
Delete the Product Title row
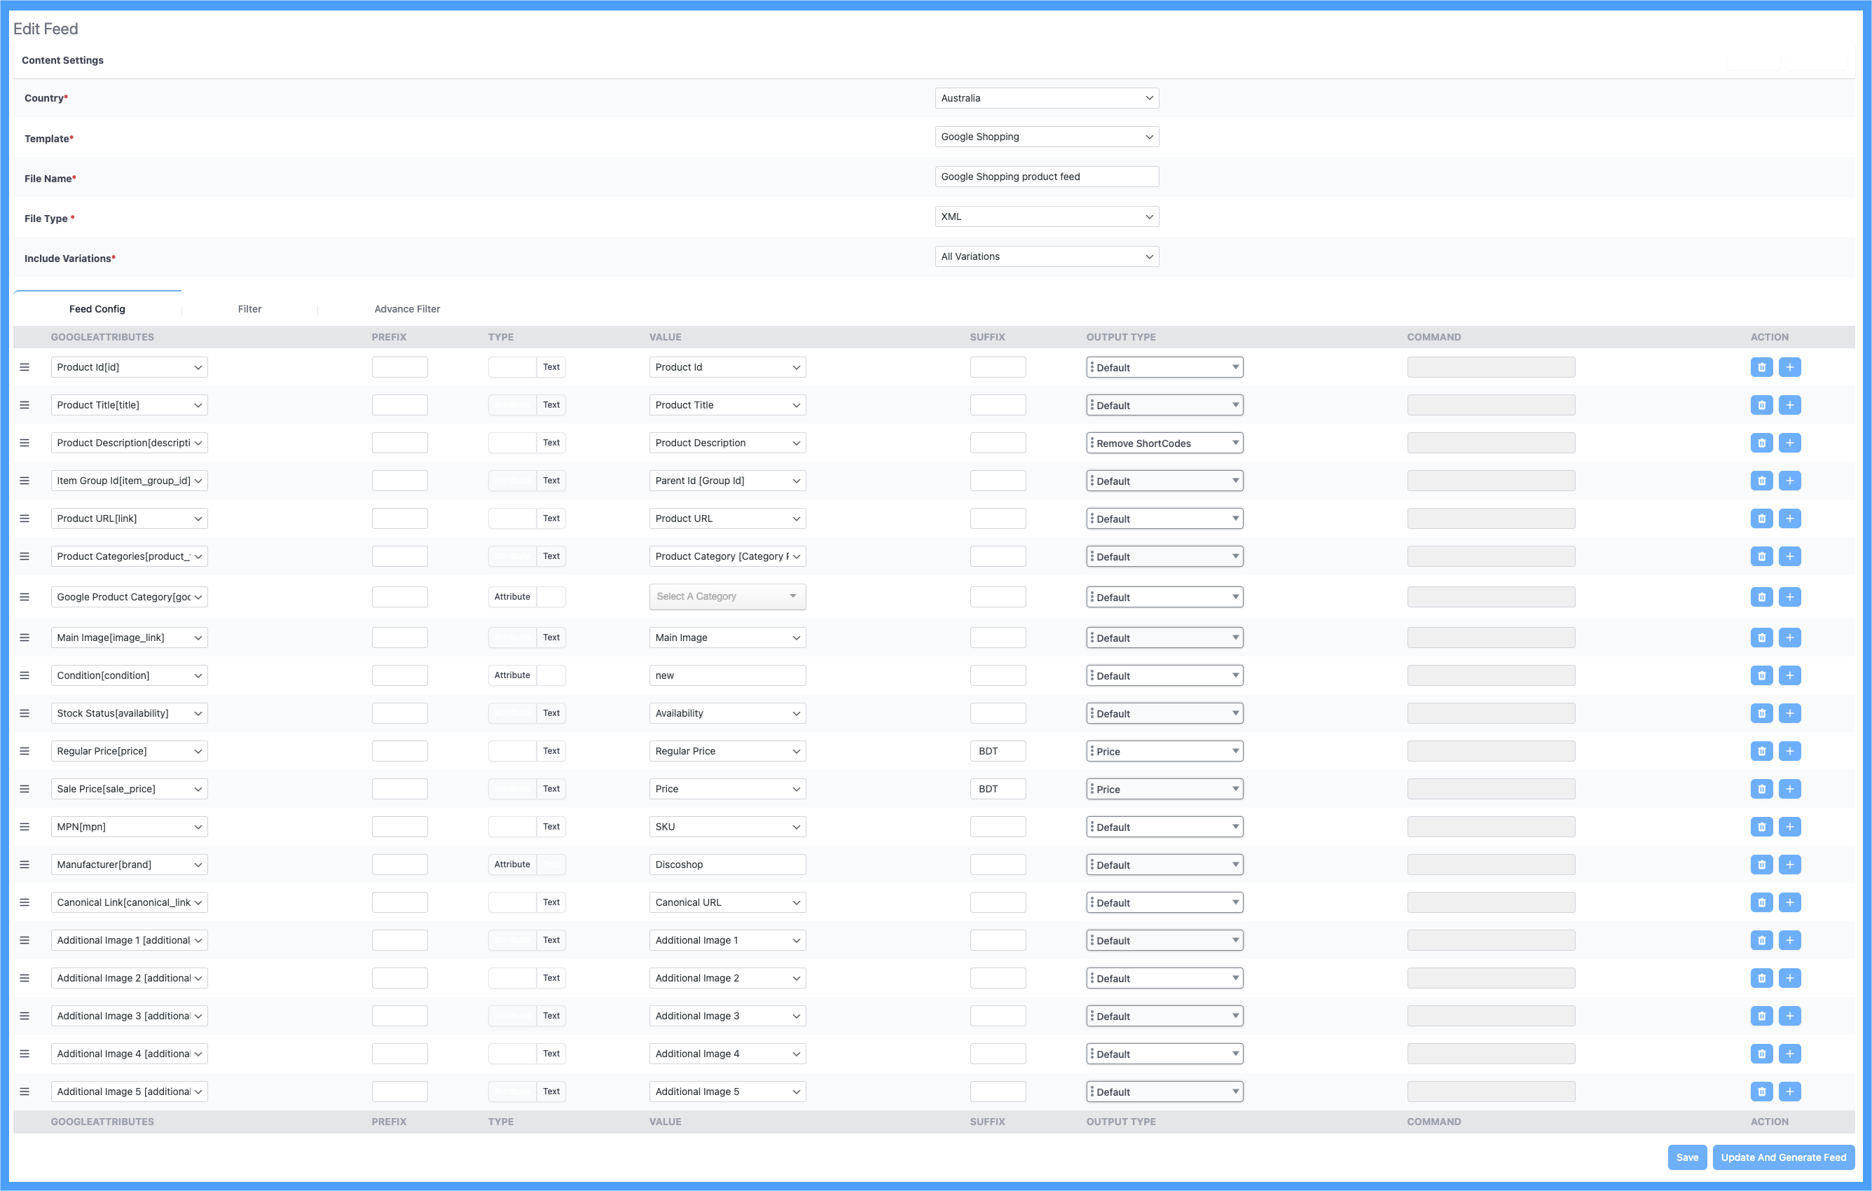[1761, 405]
